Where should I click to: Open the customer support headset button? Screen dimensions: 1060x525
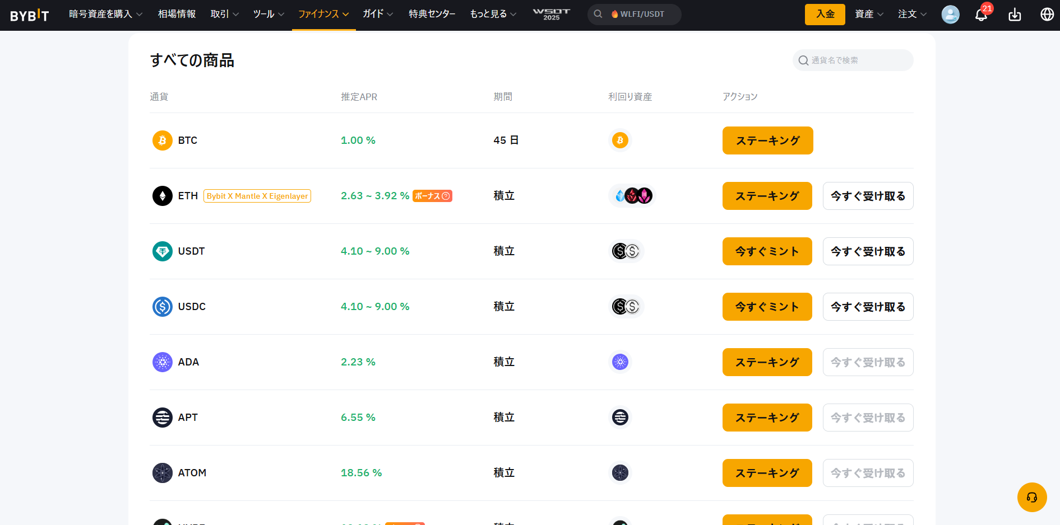tap(1031, 497)
